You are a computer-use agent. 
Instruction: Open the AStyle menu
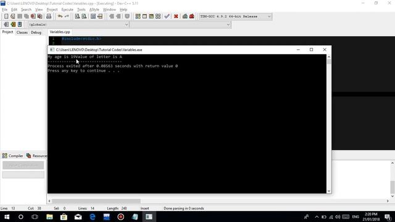pos(94,10)
